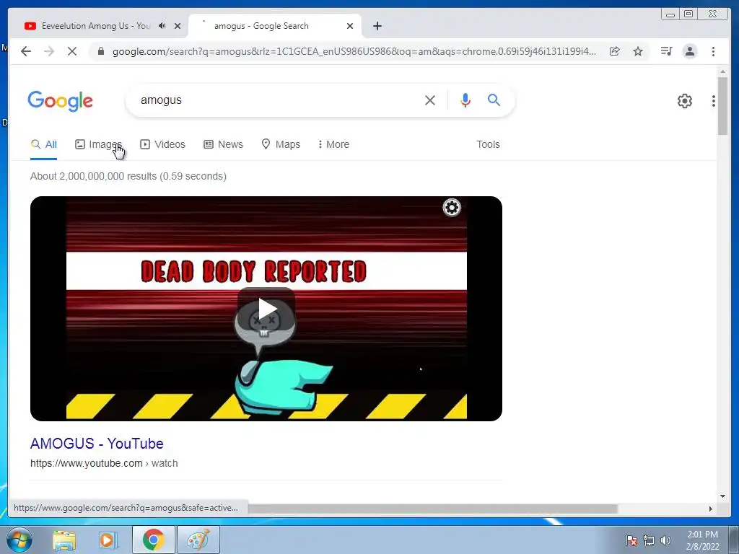
Task: Close the Eeveelution Among Us tab
Action: click(x=178, y=26)
